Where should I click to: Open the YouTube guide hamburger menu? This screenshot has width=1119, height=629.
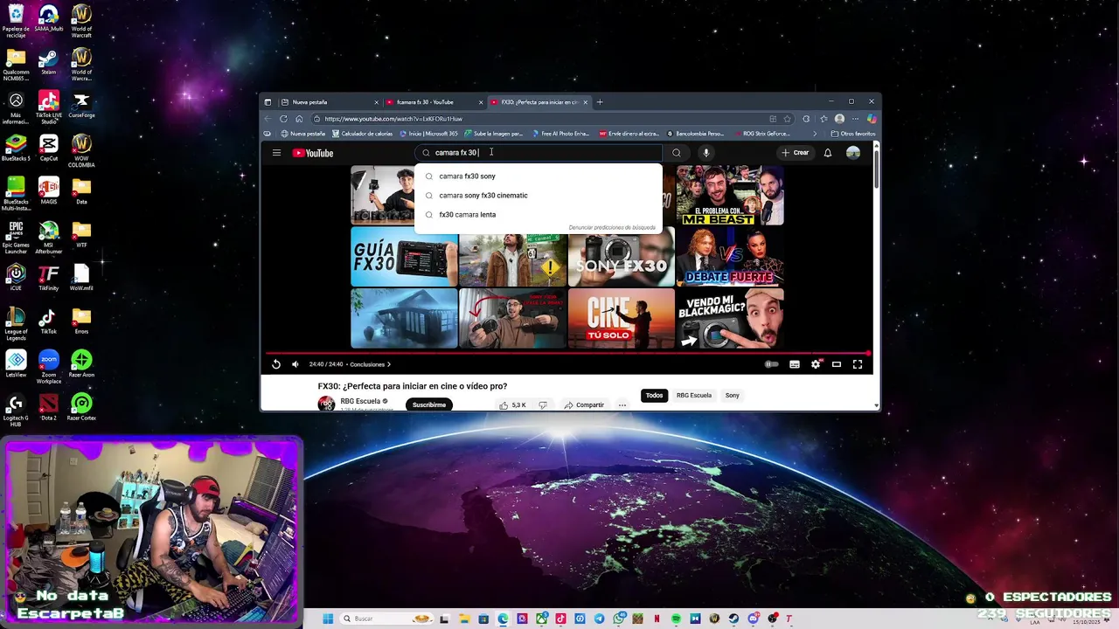(276, 153)
